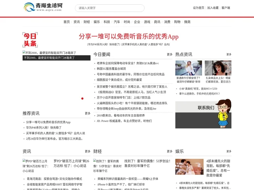Open article 苏宁小店开首家咖啡专门店
This screenshot has height=190, width=254.
123,97
